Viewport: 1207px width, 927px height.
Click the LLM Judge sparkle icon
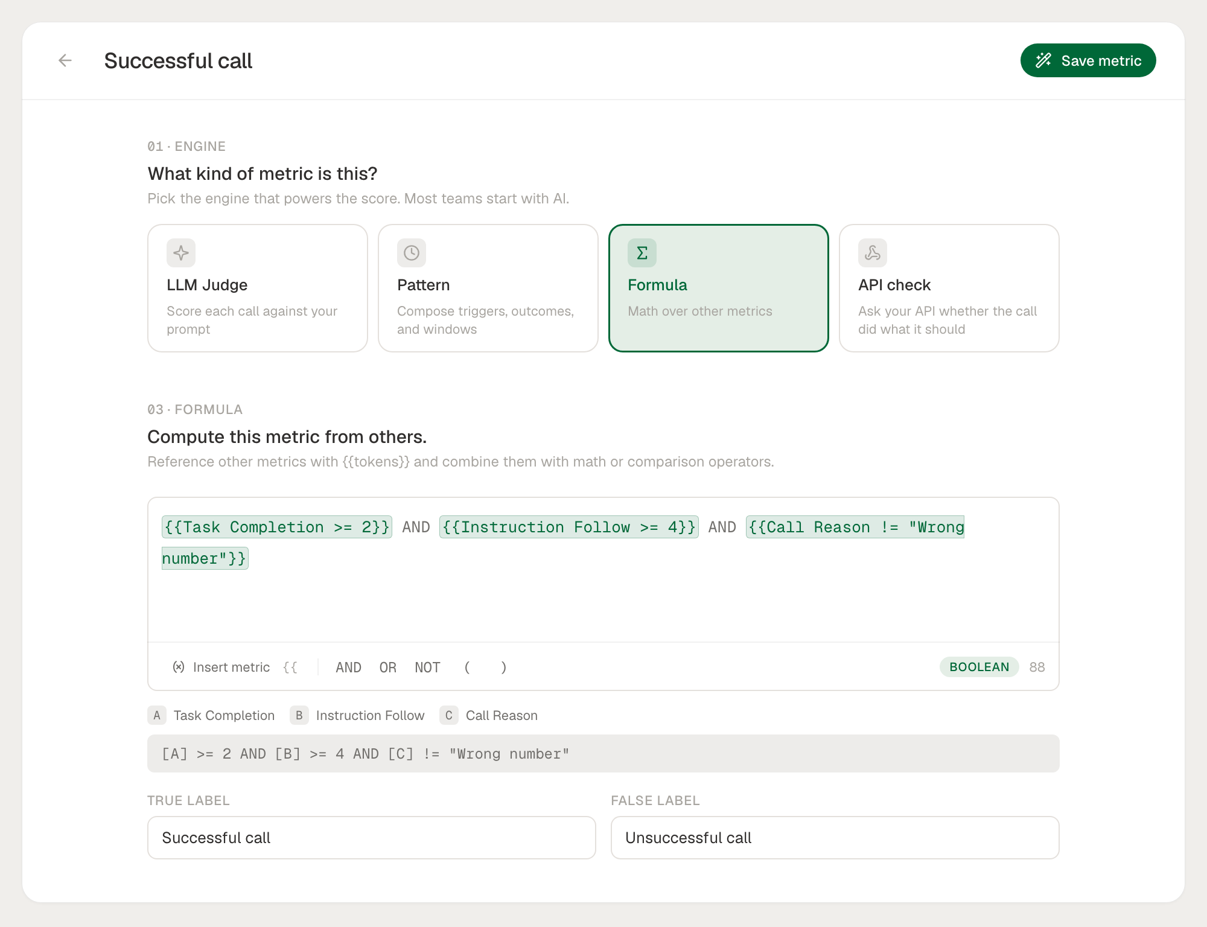[x=181, y=253]
